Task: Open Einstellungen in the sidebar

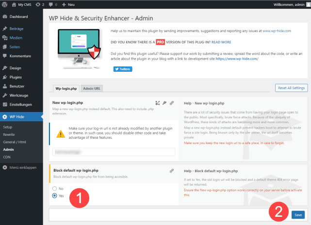Action: point(21,105)
